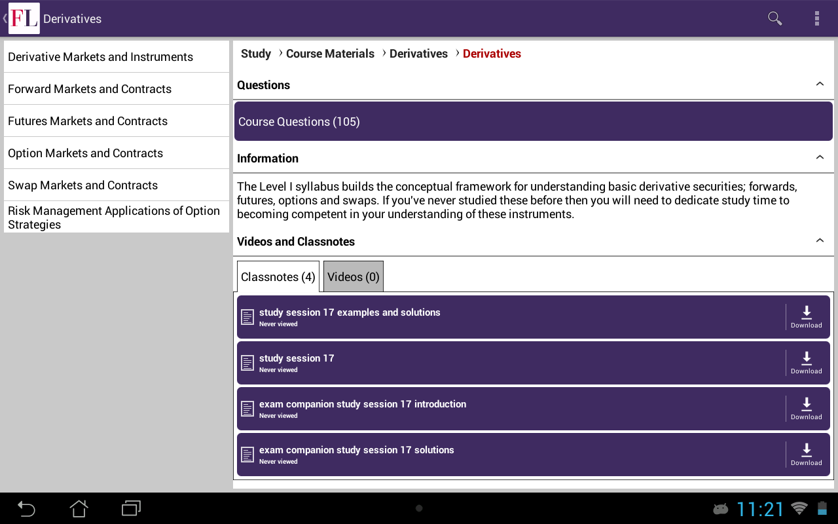Download exam companion session 17 introduction
This screenshot has width=838, height=524.
click(806, 409)
